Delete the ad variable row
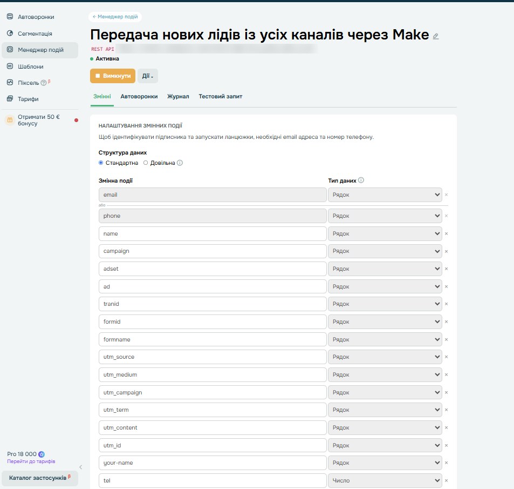514x489 pixels. [x=446, y=286]
